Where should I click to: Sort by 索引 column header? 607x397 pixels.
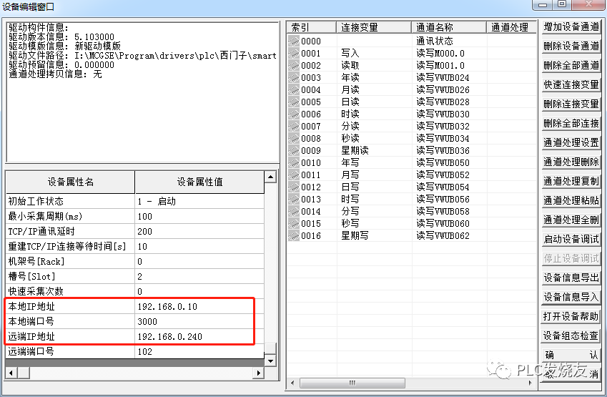click(x=312, y=27)
